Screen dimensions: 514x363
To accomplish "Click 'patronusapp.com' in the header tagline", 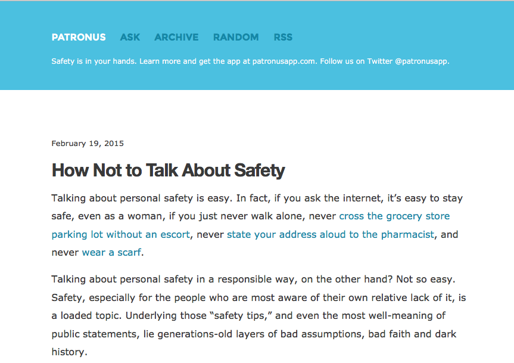I will (284, 61).
